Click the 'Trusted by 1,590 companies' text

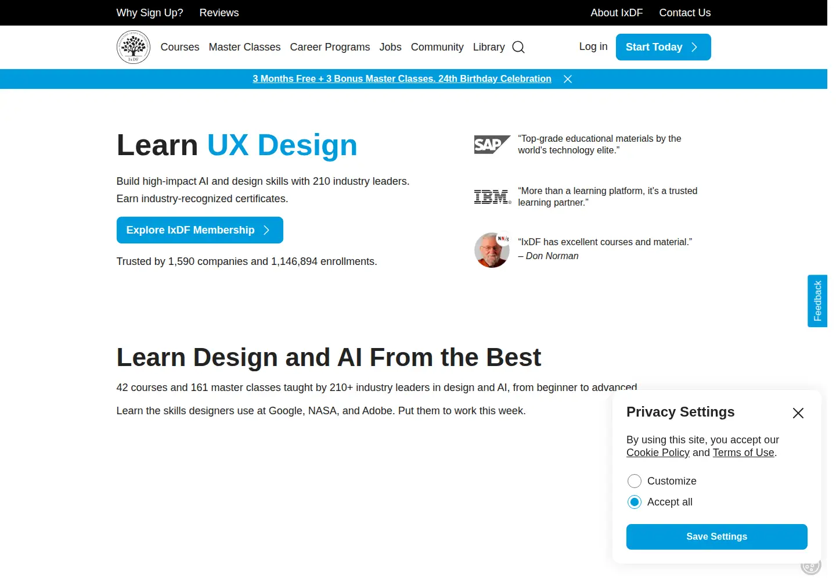tap(247, 261)
